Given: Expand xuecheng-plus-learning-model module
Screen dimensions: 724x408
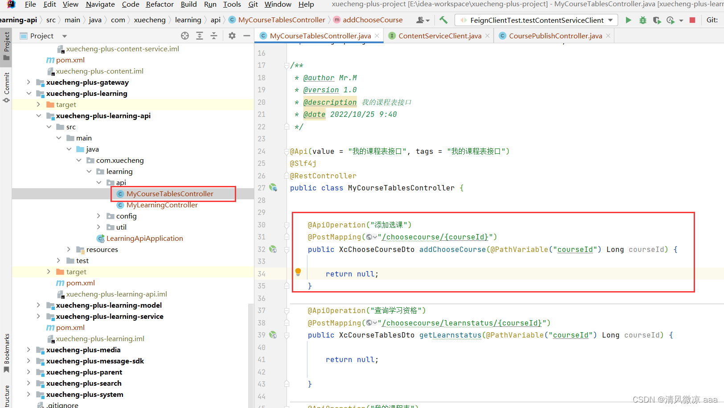Looking at the screenshot, I should pos(39,305).
